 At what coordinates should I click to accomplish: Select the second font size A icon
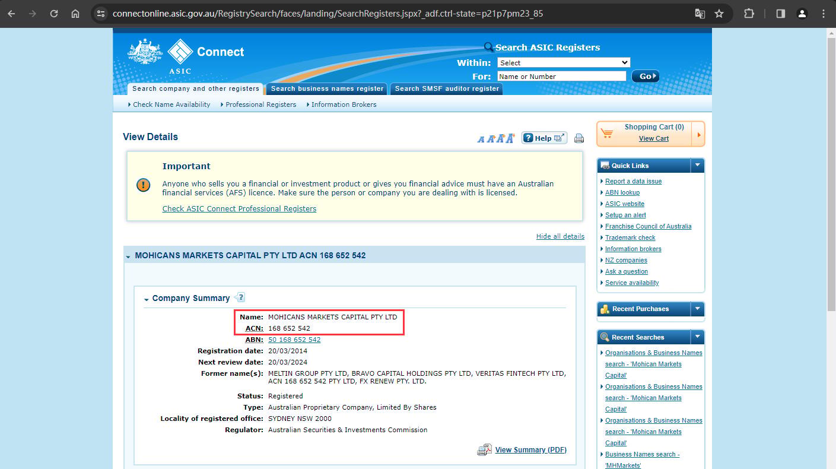(490, 139)
